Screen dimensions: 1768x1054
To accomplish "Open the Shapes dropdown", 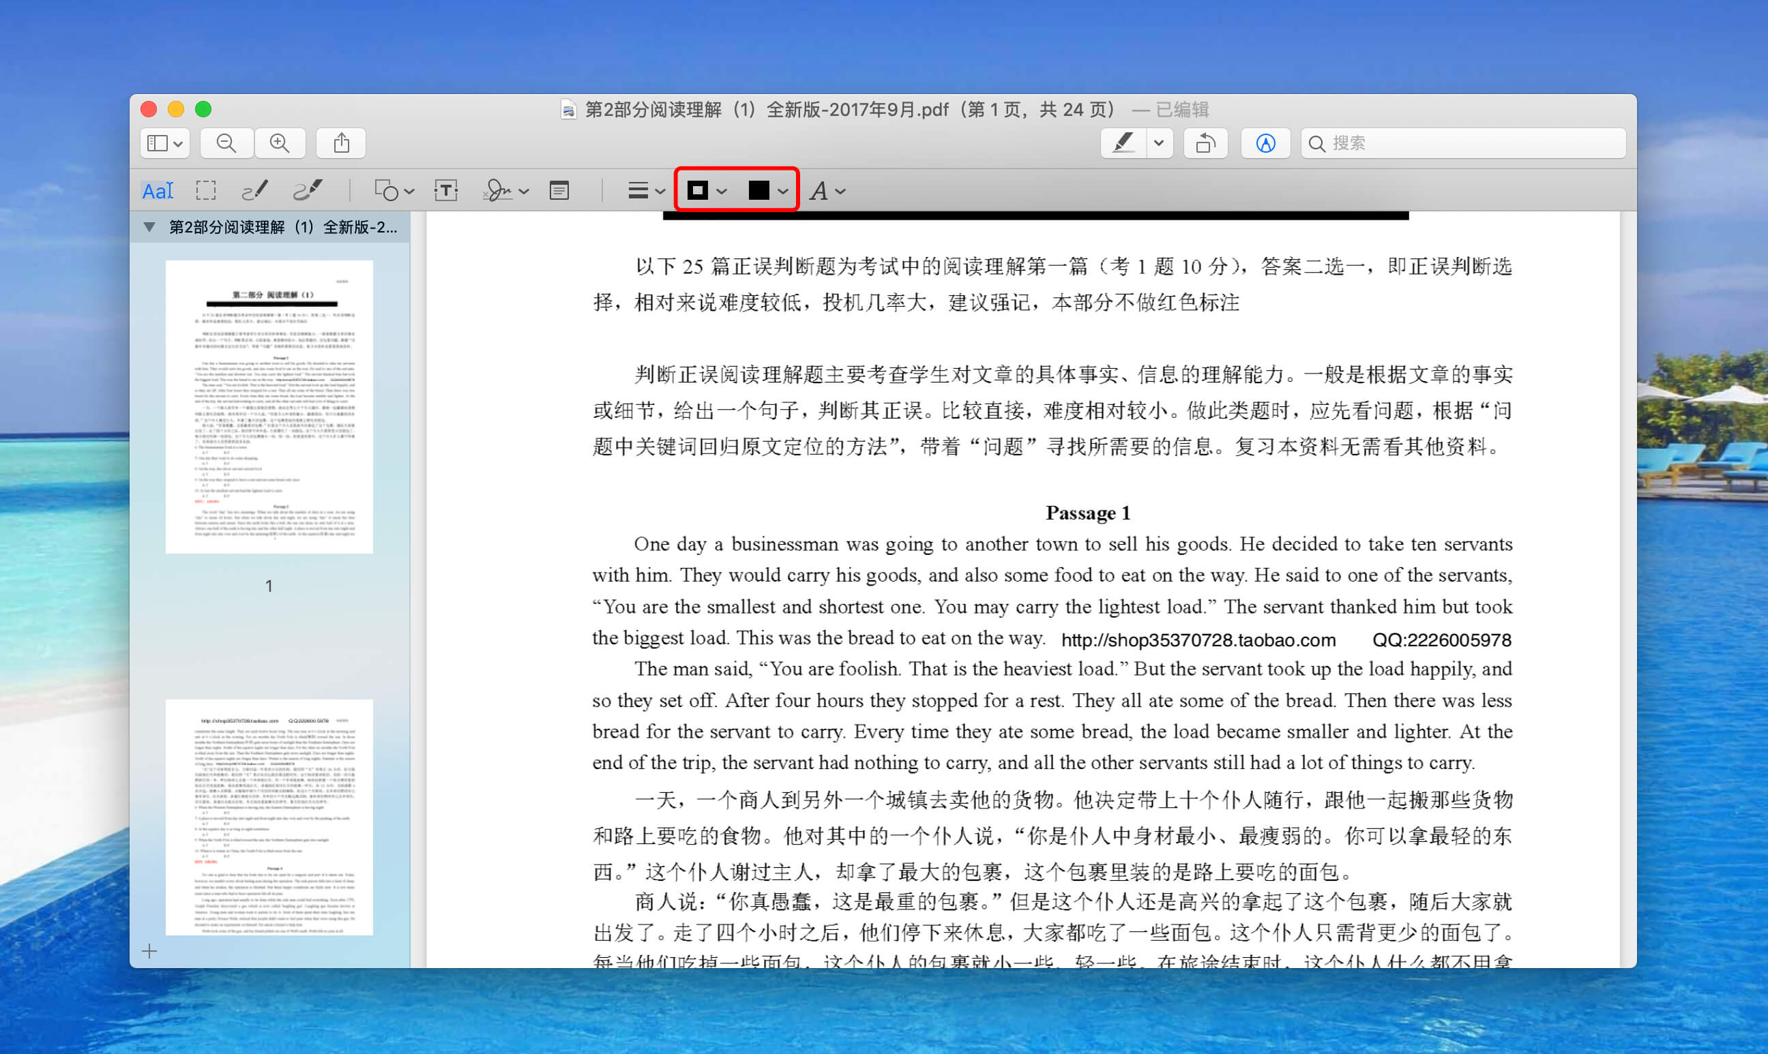I will (394, 190).
